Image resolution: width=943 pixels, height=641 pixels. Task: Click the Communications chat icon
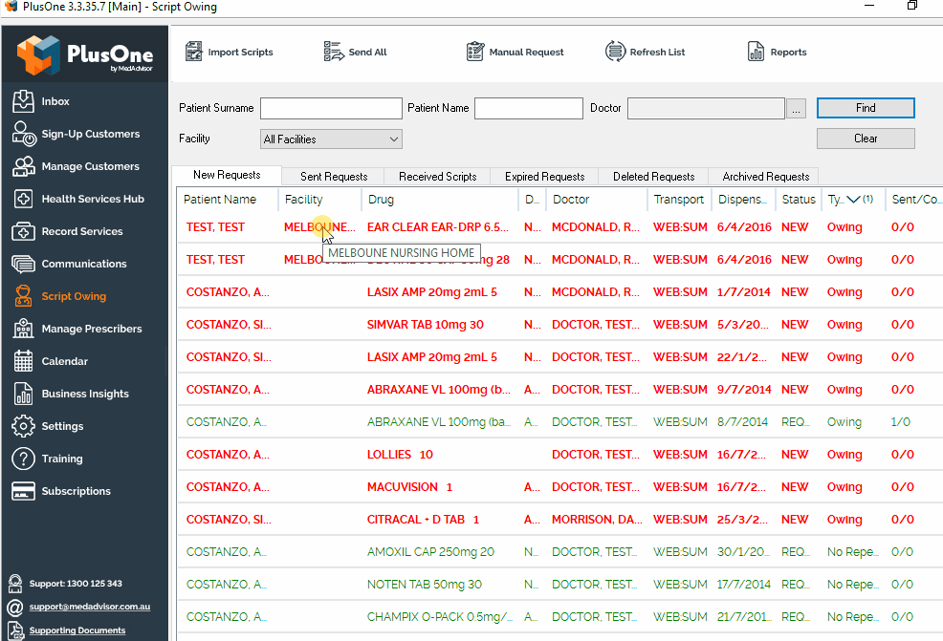(x=24, y=264)
